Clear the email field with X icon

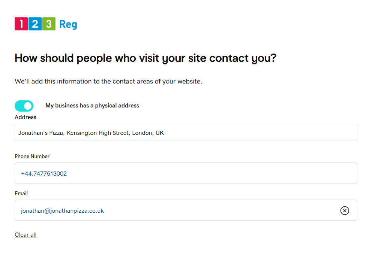[x=345, y=210]
